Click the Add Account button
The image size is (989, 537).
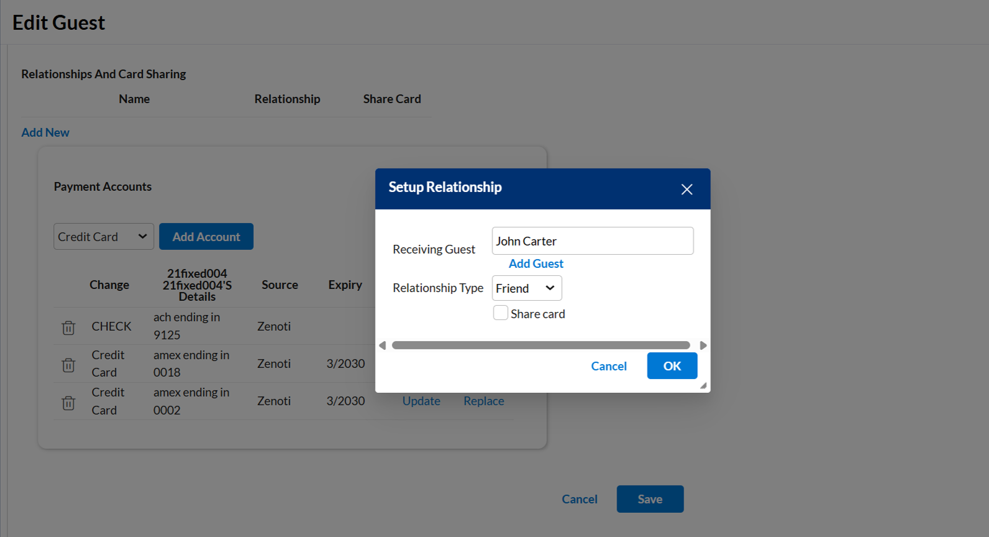[x=206, y=237]
